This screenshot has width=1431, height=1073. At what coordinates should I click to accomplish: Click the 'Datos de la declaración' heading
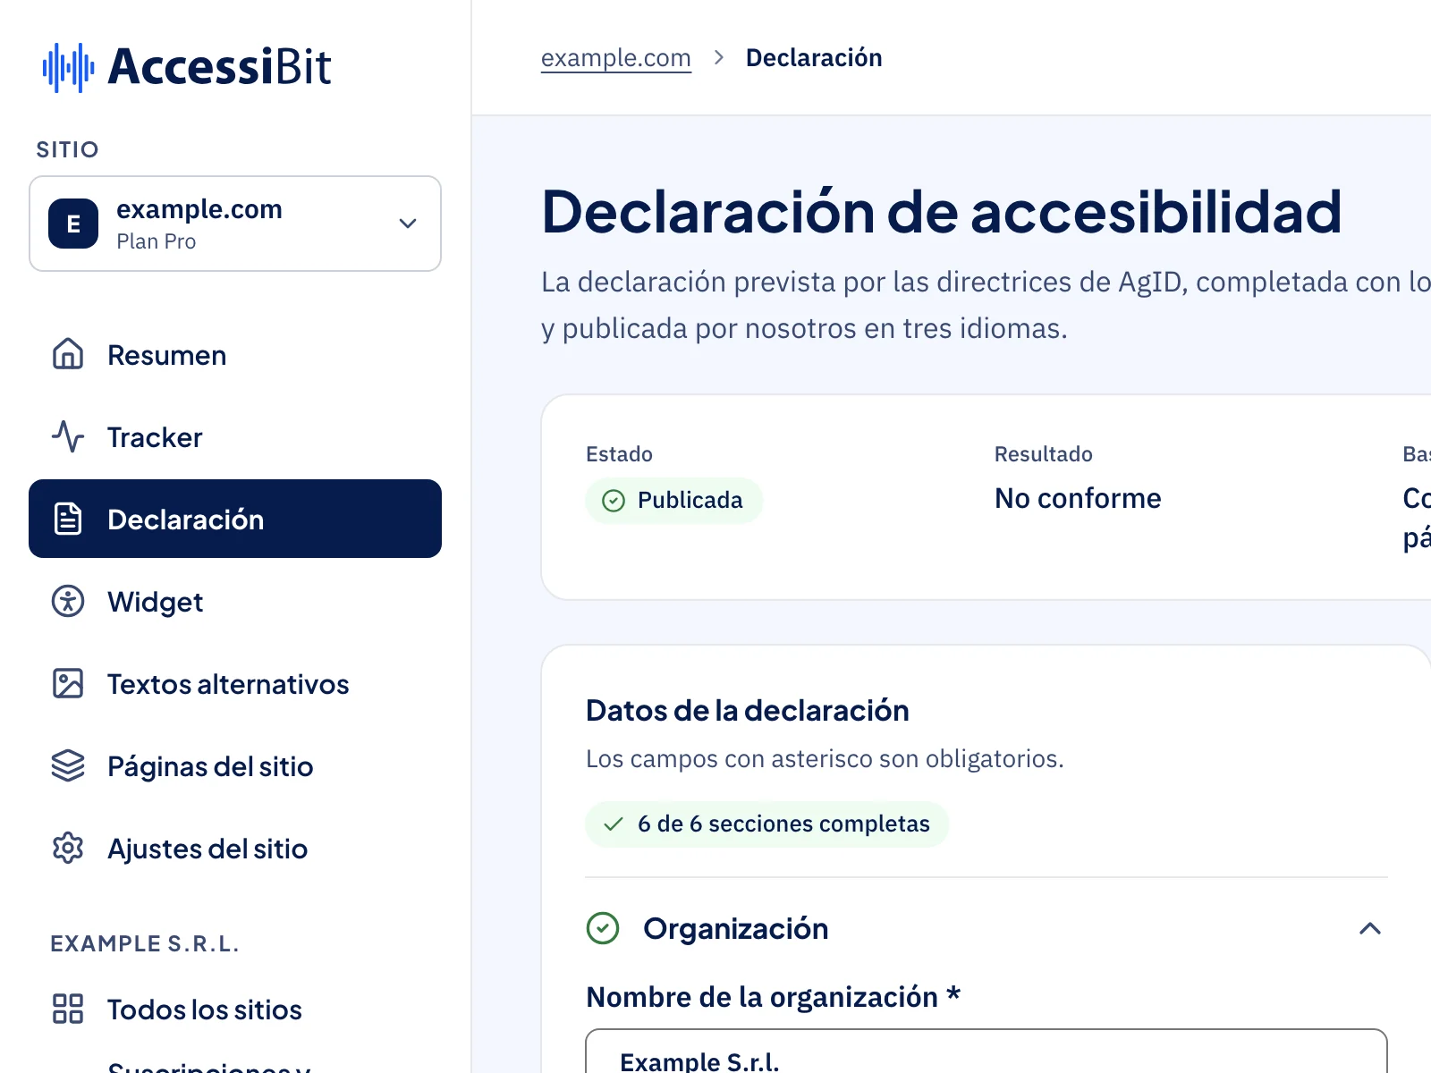tap(748, 710)
